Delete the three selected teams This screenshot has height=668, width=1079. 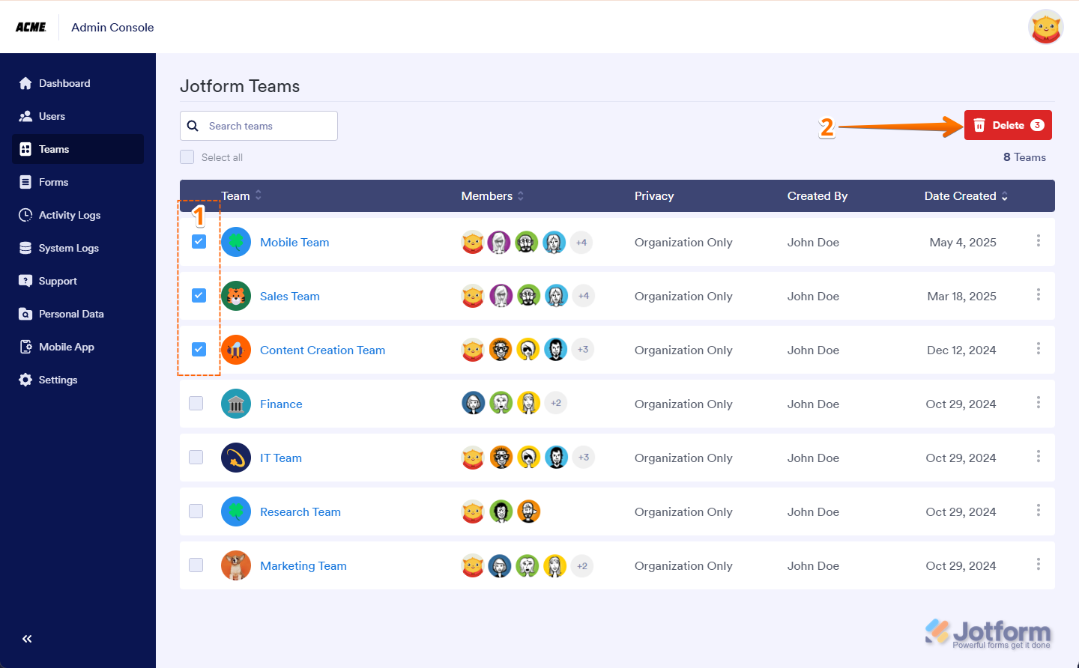pos(1008,125)
